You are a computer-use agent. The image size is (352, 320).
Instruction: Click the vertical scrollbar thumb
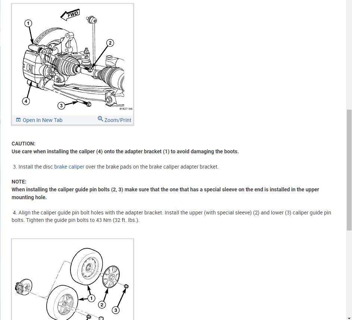coord(349,170)
